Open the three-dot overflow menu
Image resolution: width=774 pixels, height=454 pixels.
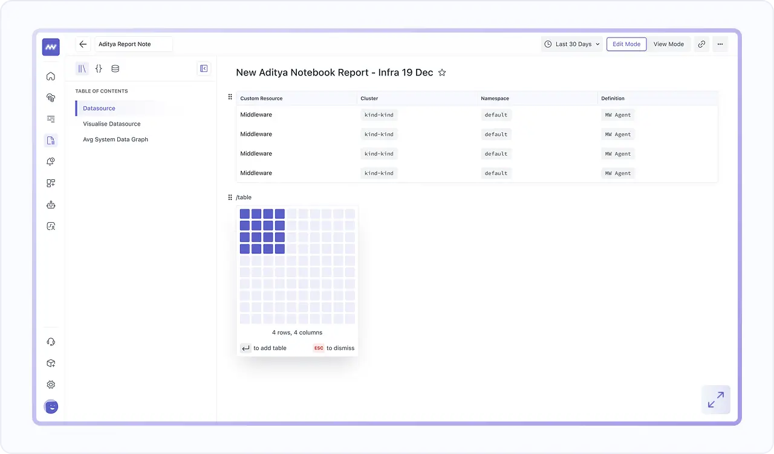720,44
